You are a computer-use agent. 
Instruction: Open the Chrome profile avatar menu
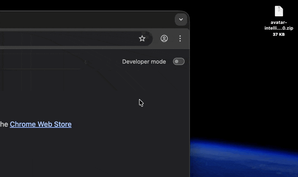coord(164,39)
